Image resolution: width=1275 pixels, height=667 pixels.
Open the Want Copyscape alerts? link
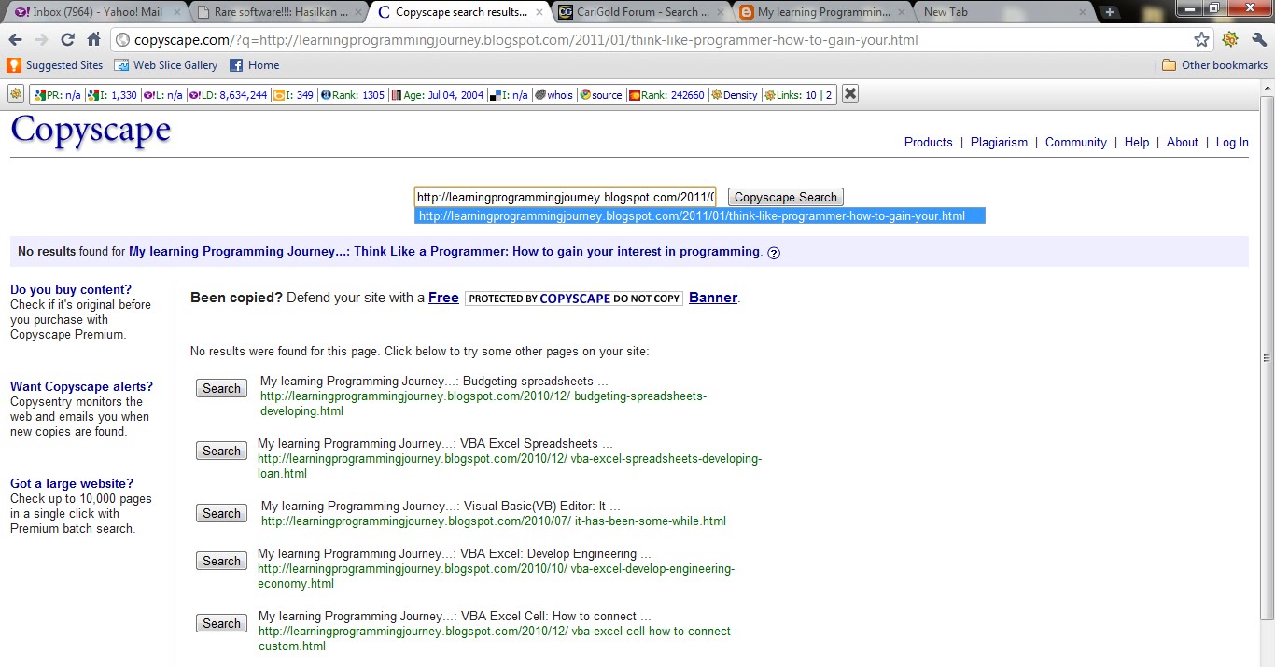point(81,386)
